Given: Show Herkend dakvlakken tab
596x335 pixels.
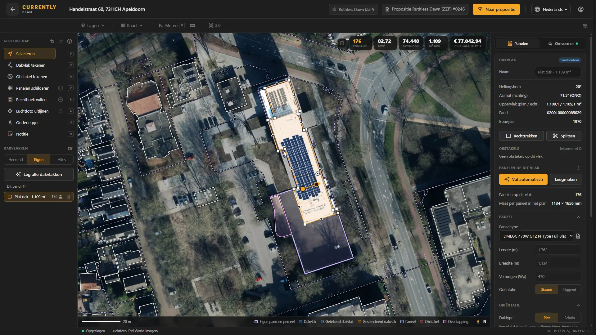Looking at the screenshot, I should (x=16, y=159).
